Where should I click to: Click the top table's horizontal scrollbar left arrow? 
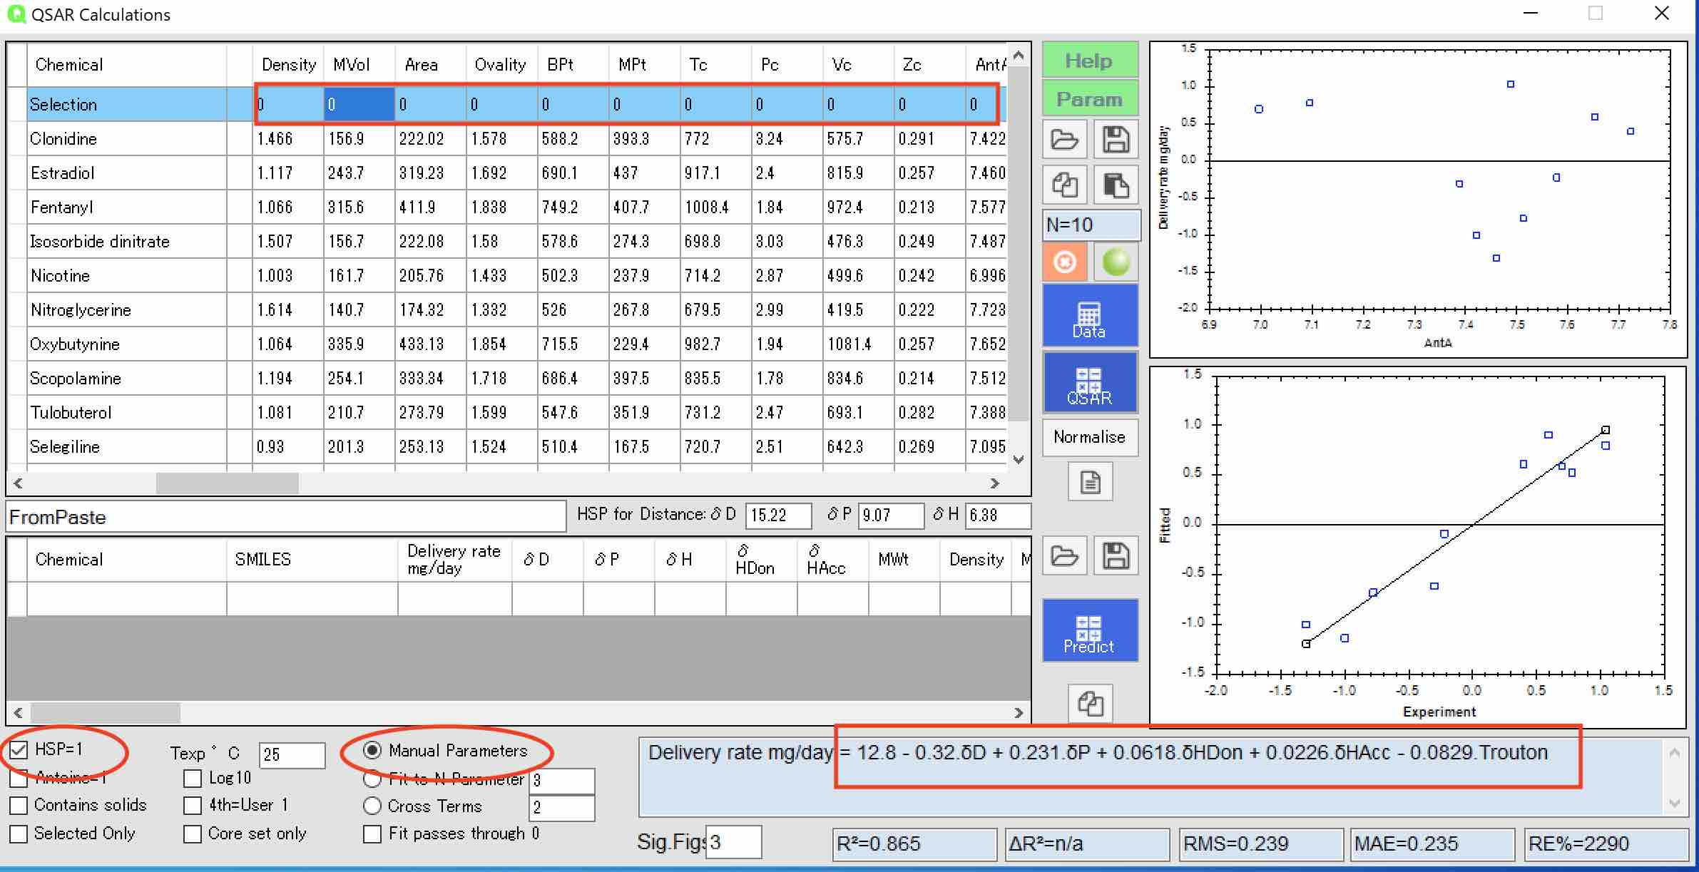coord(18,483)
